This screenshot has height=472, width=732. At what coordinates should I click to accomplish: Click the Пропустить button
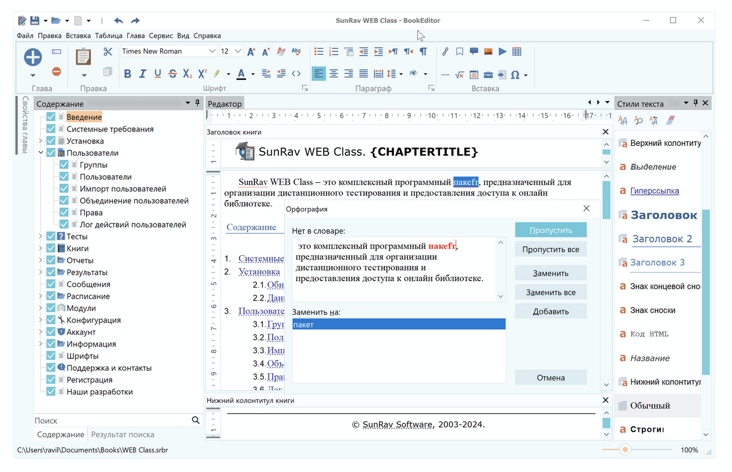coord(550,230)
